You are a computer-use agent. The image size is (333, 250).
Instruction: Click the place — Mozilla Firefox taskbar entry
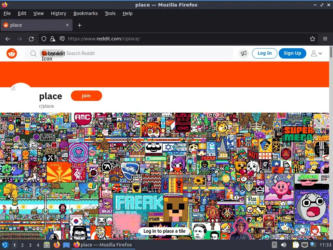click(x=103, y=245)
